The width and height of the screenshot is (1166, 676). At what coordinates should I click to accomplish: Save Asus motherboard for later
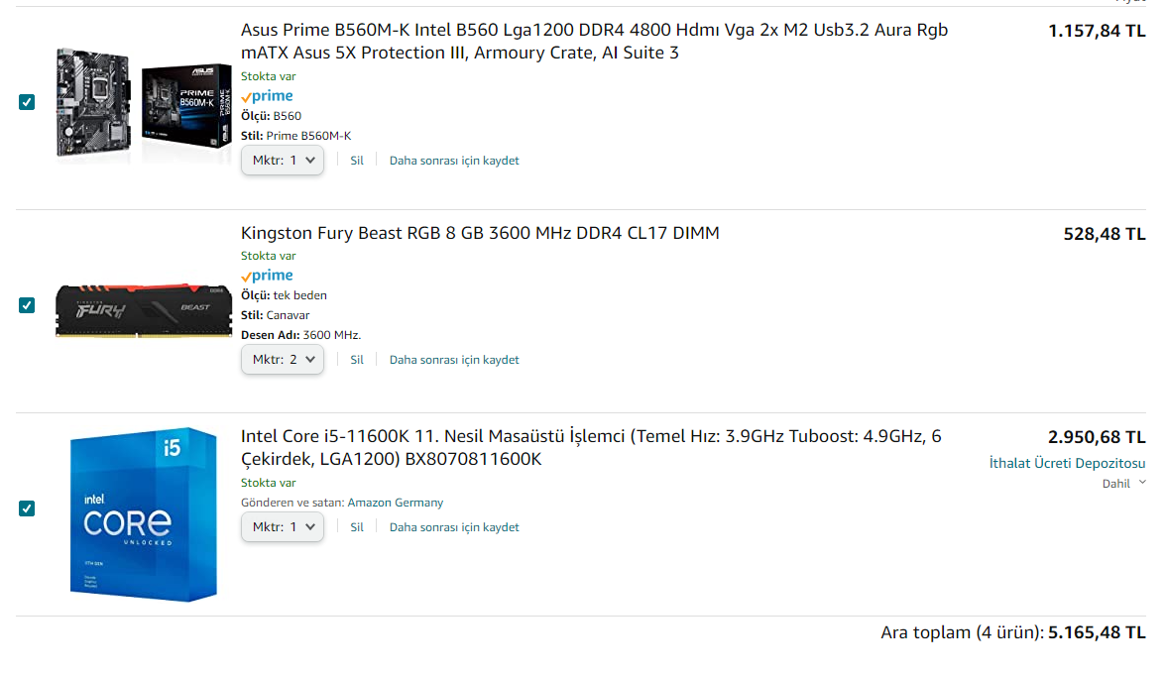tap(454, 161)
